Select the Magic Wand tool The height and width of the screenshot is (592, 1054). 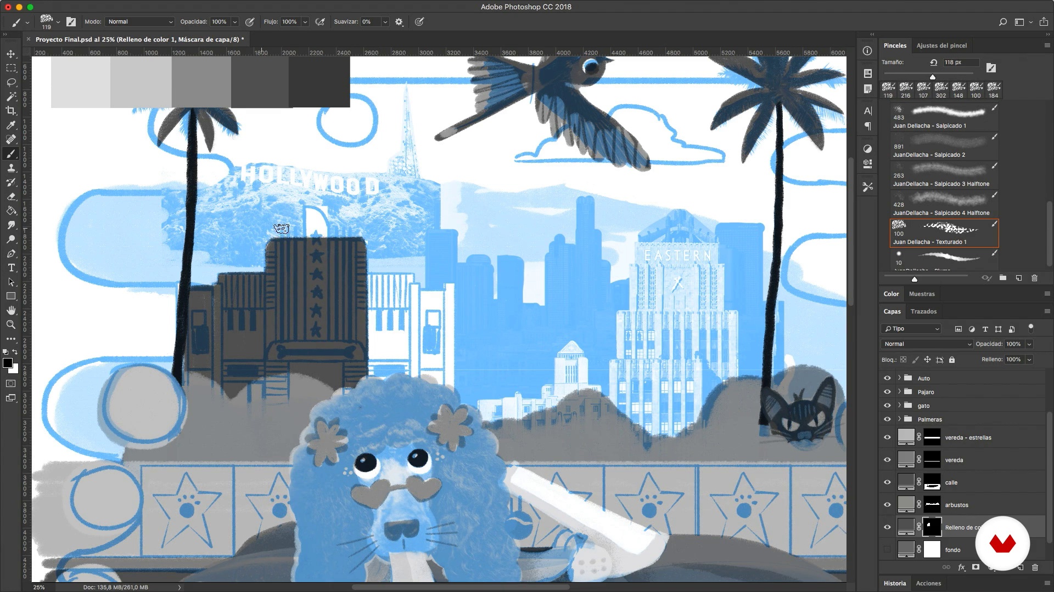pyautogui.click(x=11, y=96)
